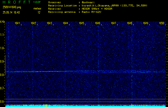This screenshot has width=168, height=107.
Task: Click the bright signal trace near 0.82 kHz
Action: click(85, 72)
